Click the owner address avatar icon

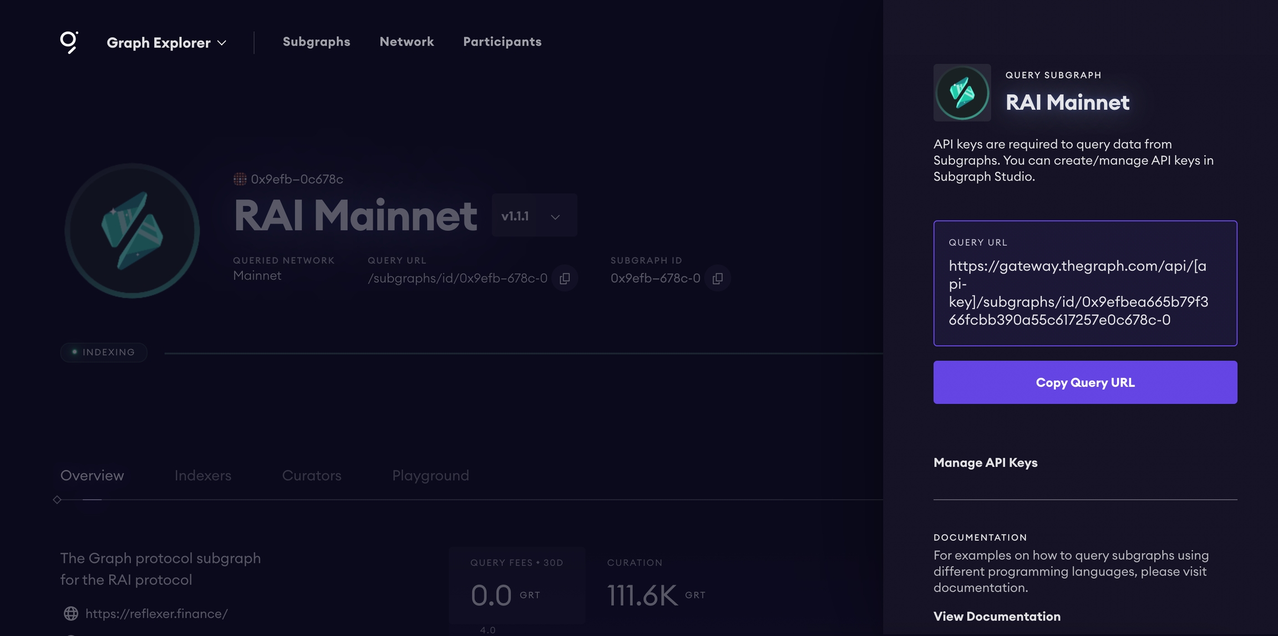tap(240, 179)
